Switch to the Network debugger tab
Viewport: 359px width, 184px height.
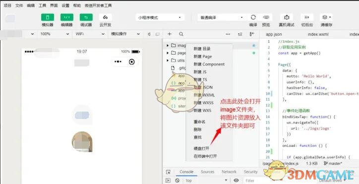click(x=229, y=172)
